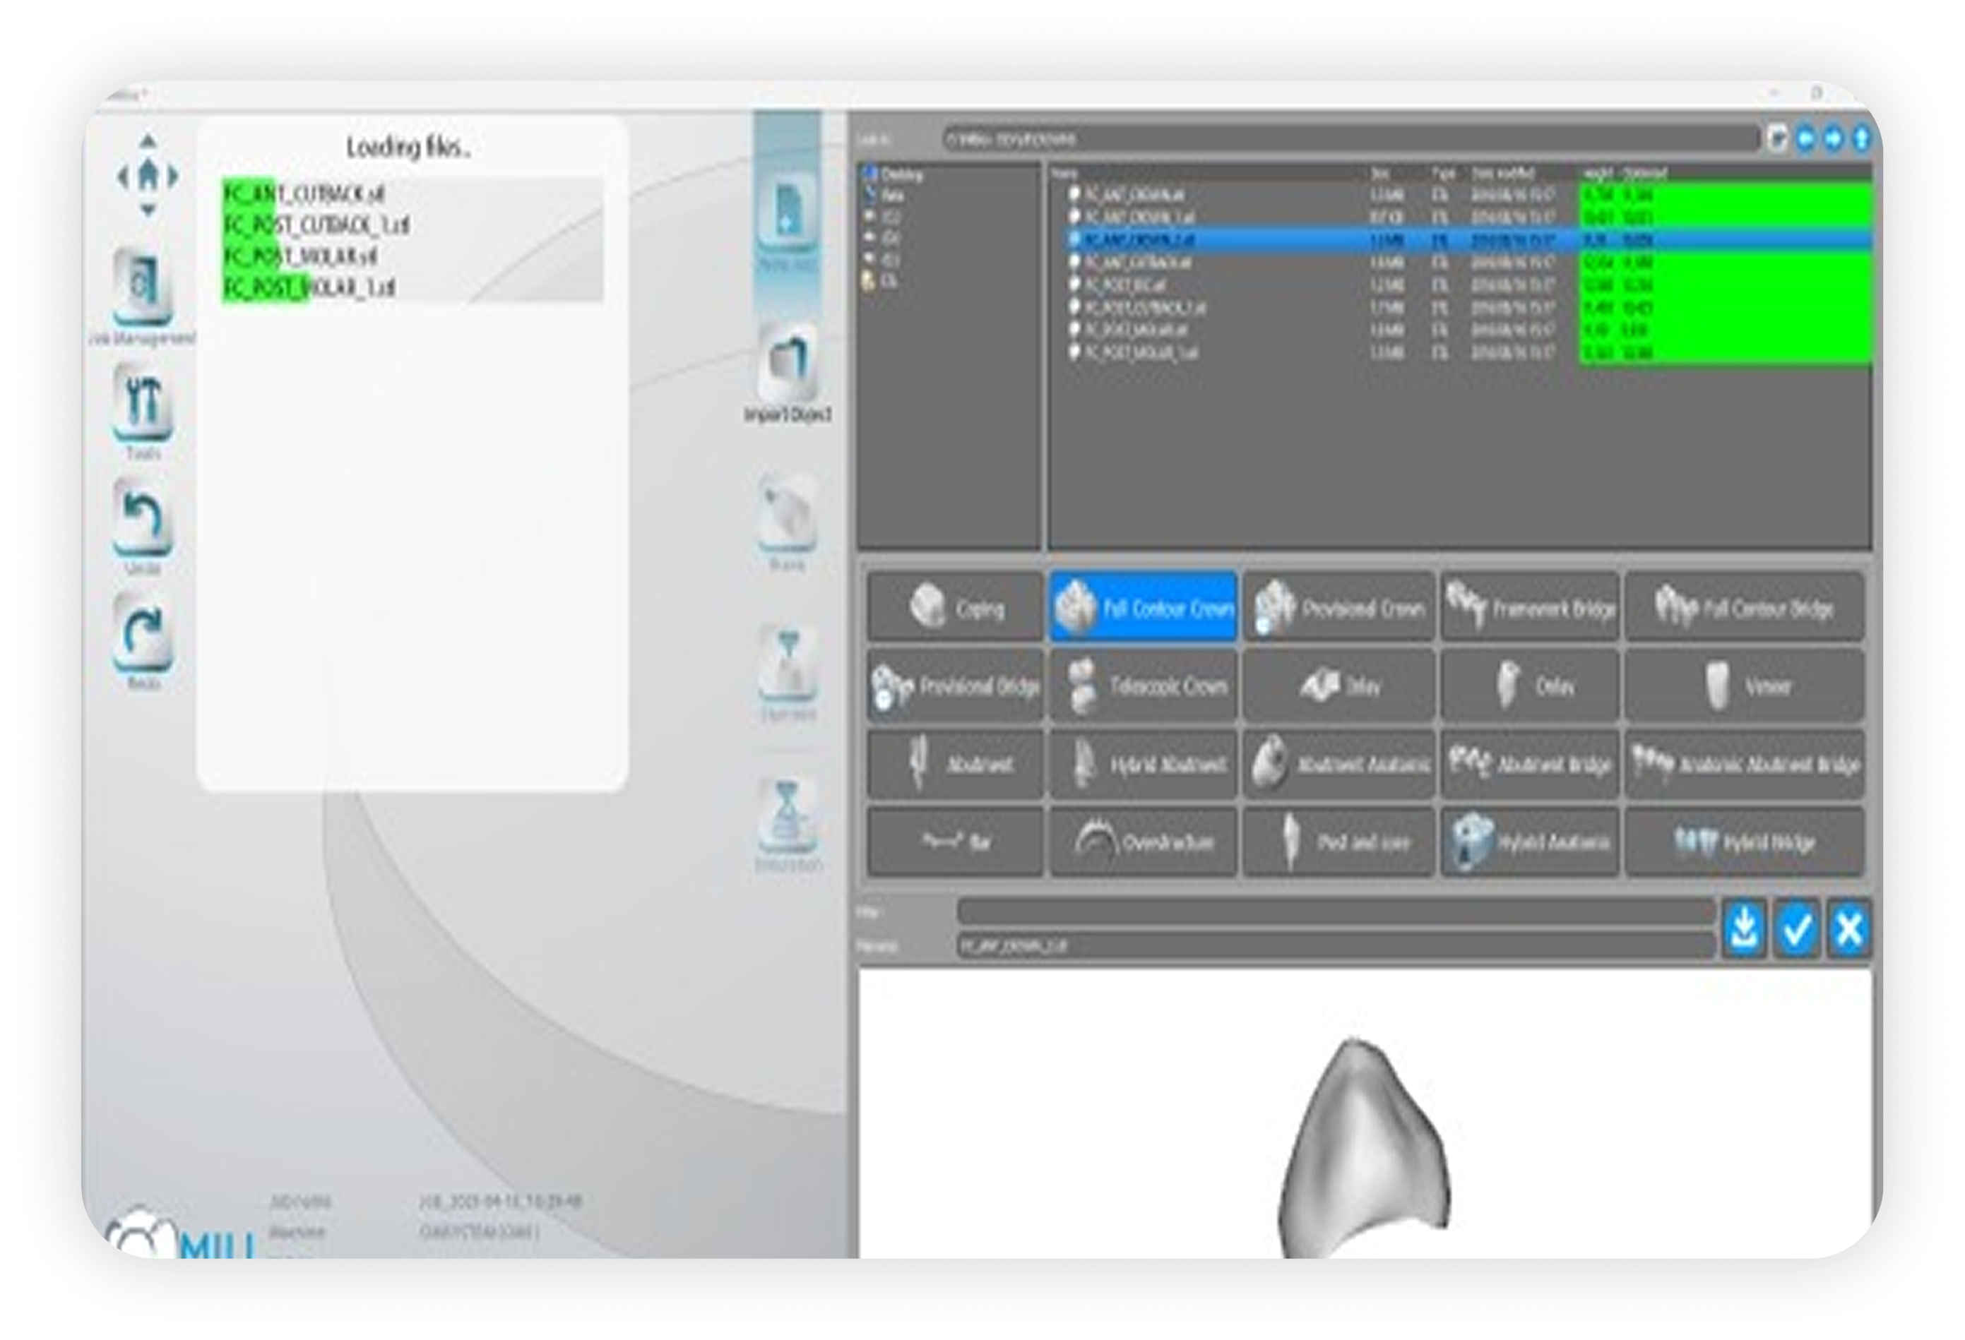The width and height of the screenshot is (1965, 1340).
Task: Click FC_POST_MOLAR_1.stl loading progress row
Action: tap(412, 287)
